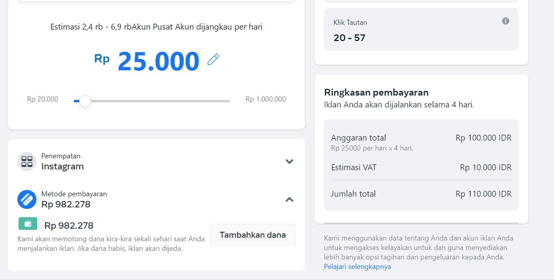Click the Jumlah total row
554x280 pixels.
click(421, 194)
